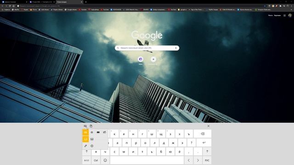Tap the д key
This screenshot has height=165, width=294.
tap(164, 143)
